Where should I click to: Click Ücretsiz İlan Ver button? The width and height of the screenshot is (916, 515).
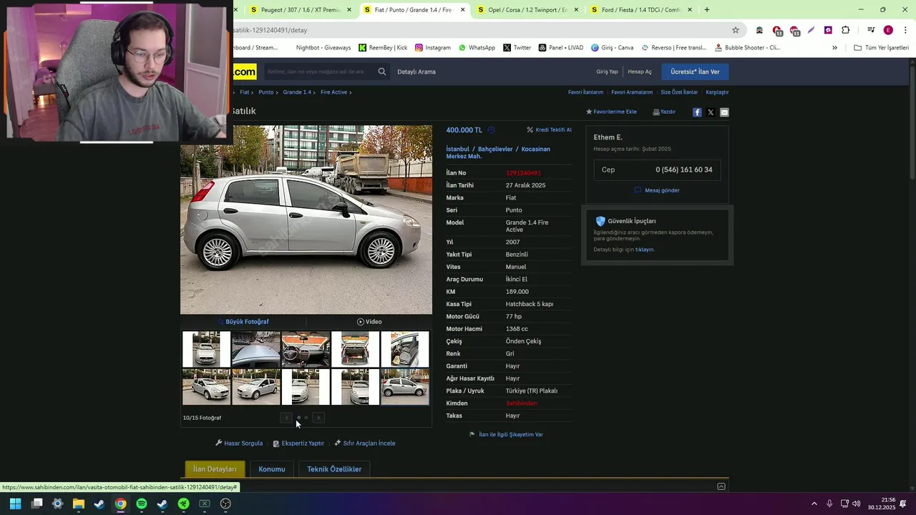coord(695,72)
